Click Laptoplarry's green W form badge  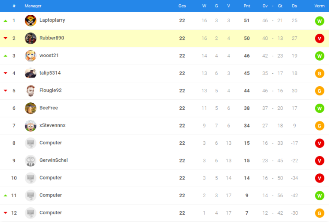[x=319, y=21]
